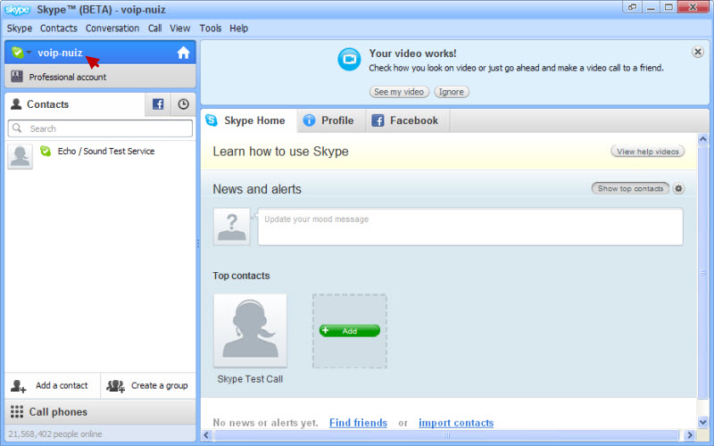
Task: Open the Help menu
Action: click(238, 29)
